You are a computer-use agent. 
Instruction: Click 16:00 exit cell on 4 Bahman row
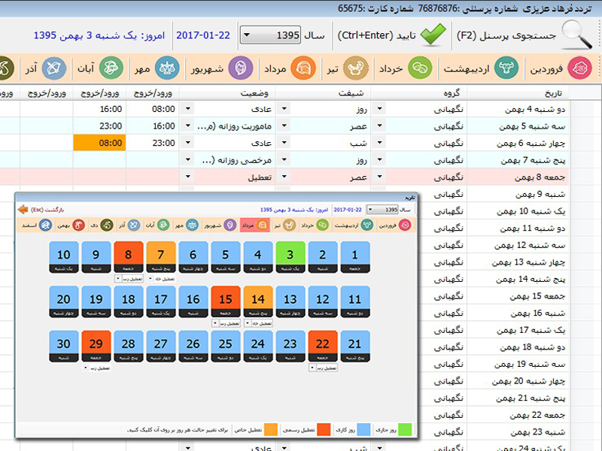[99, 109]
